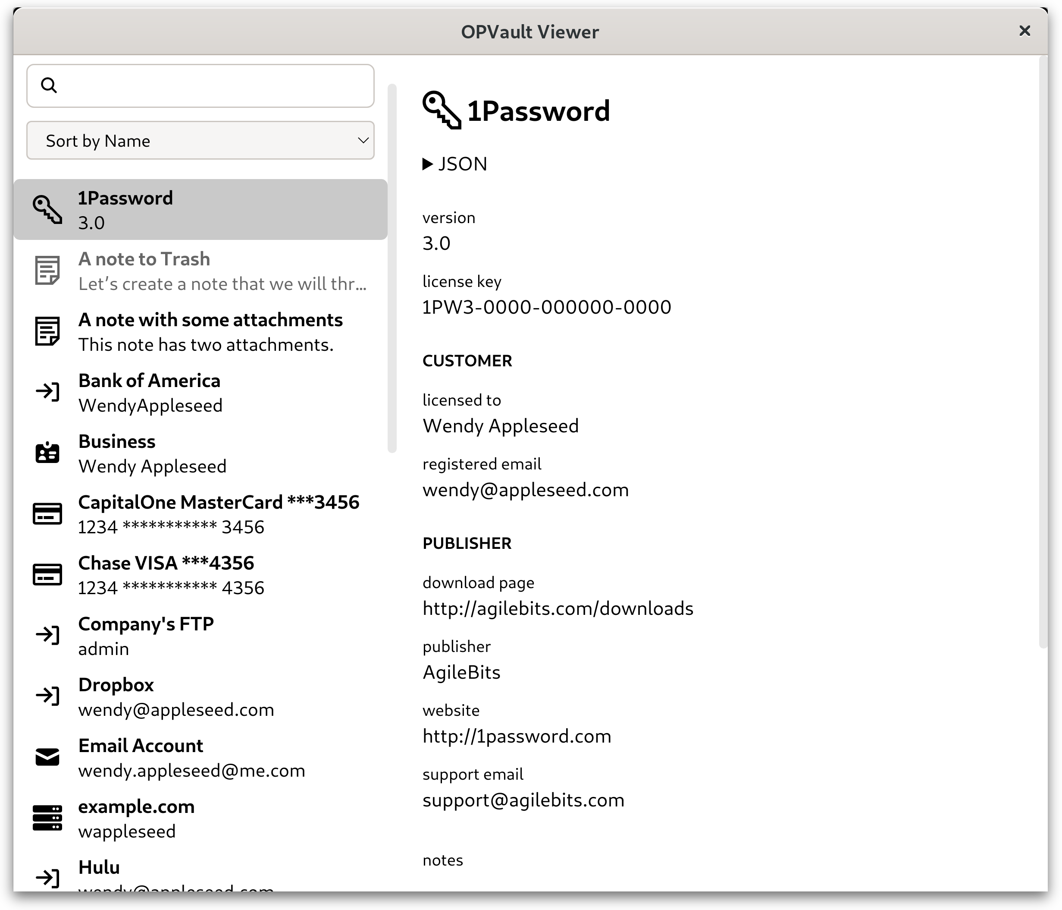Click the server icon for example.com
Screen dimensions: 1062x910
[x=48, y=818]
